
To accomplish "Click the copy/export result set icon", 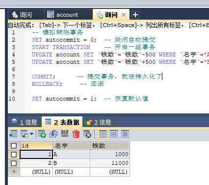I will pyautogui.click(x=24, y=134).
